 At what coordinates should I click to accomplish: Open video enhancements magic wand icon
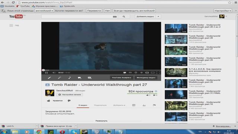coord(59,78)
